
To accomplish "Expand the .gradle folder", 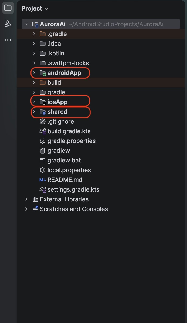I will pyautogui.click(x=34, y=34).
